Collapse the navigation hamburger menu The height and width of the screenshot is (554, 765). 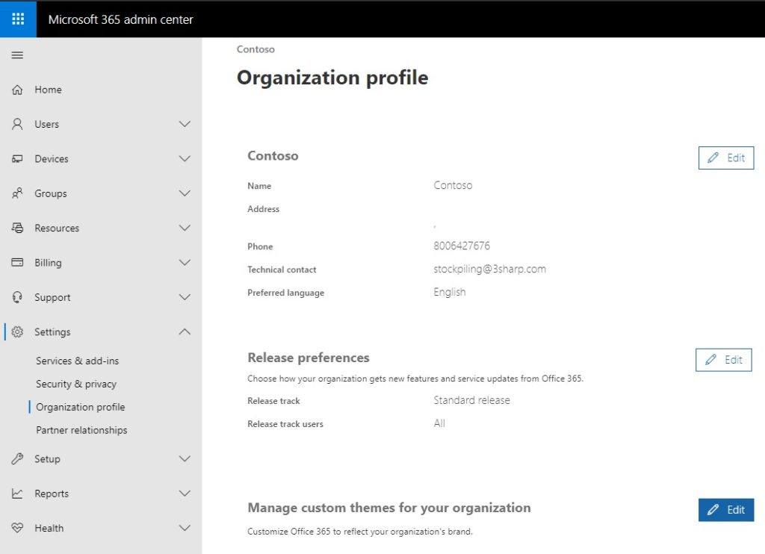tap(17, 55)
